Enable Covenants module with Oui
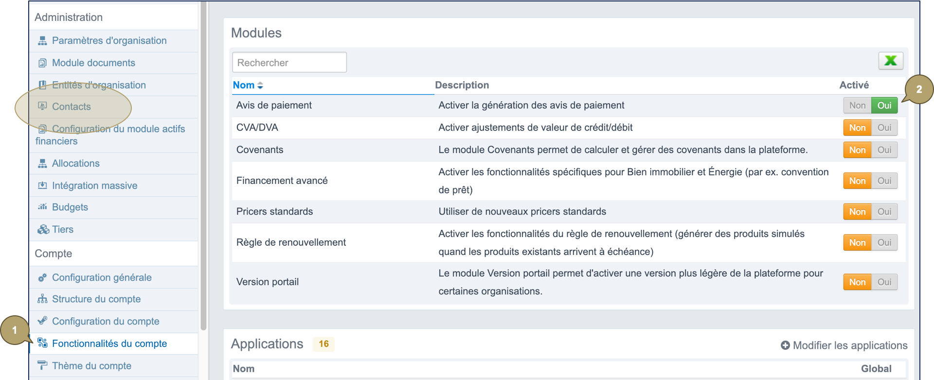 point(884,150)
